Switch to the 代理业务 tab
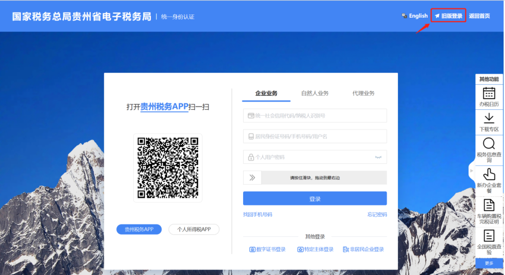Screen dimensions: 505x275 tap(363, 93)
